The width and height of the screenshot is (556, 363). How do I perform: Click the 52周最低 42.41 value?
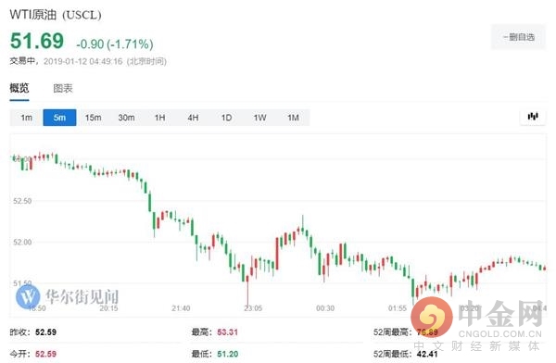point(427,354)
